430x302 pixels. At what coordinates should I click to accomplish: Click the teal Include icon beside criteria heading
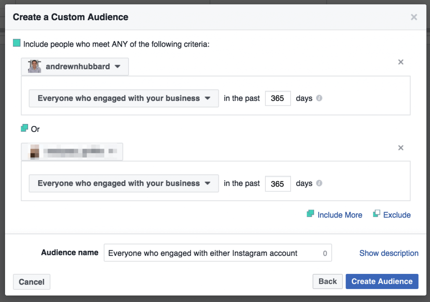point(17,43)
